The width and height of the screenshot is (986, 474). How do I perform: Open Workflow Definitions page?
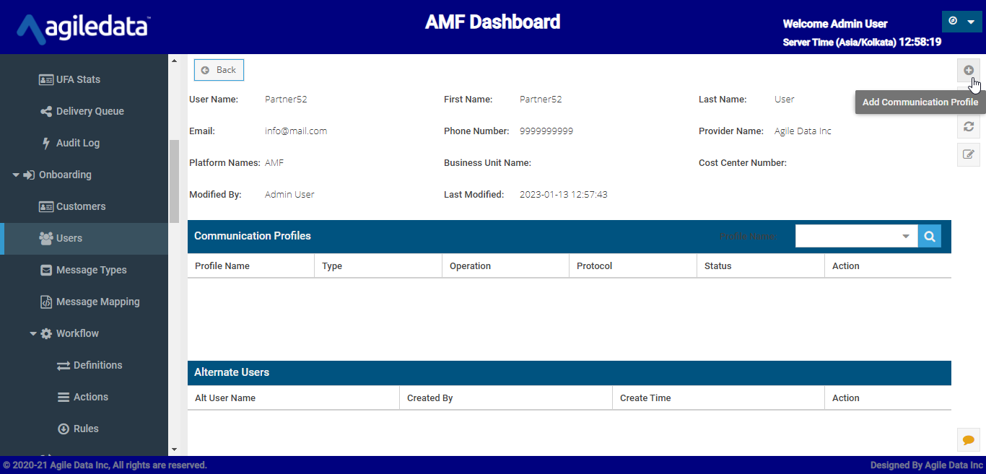(97, 365)
